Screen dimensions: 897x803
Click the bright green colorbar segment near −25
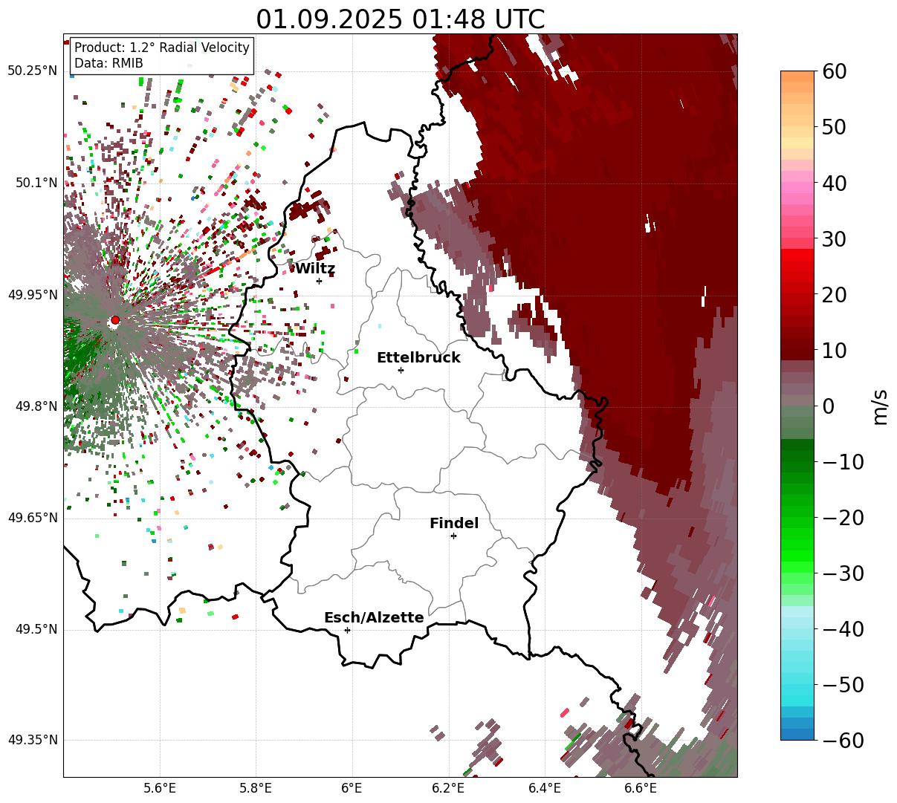coord(797,546)
